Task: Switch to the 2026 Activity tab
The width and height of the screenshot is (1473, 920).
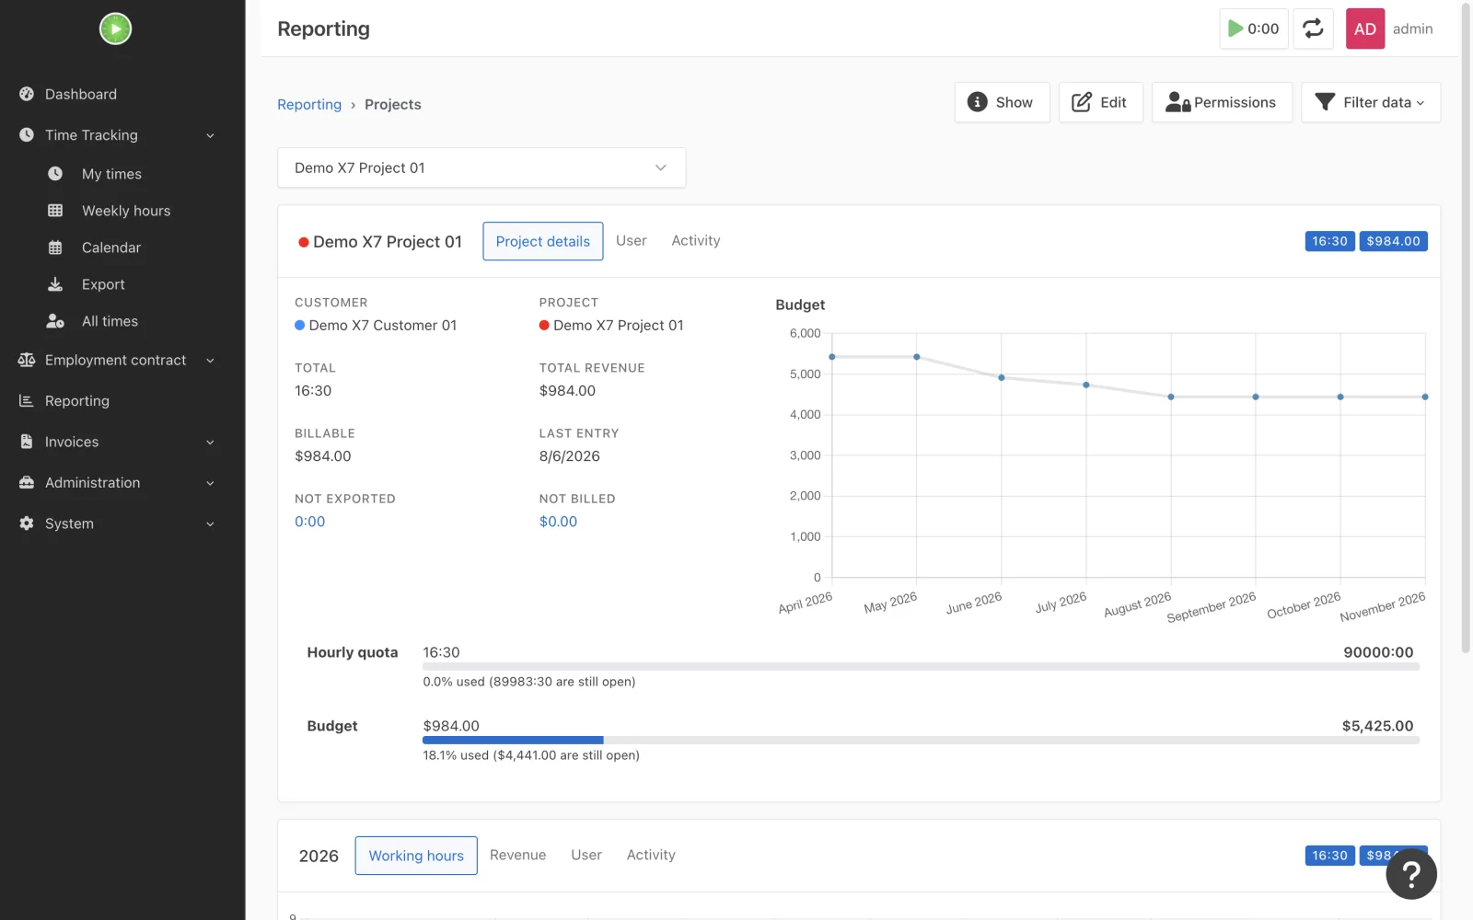Action: coord(651,855)
